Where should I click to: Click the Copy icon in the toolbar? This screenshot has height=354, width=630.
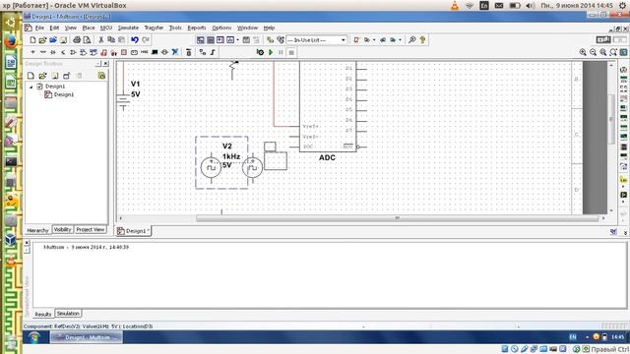pyautogui.click(x=111, y=39)
